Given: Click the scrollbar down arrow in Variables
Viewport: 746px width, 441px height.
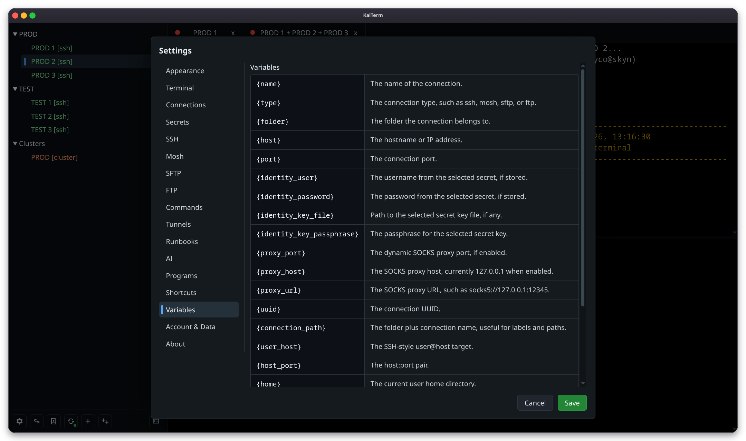Looking at the screenshot, I should point(583,383).
